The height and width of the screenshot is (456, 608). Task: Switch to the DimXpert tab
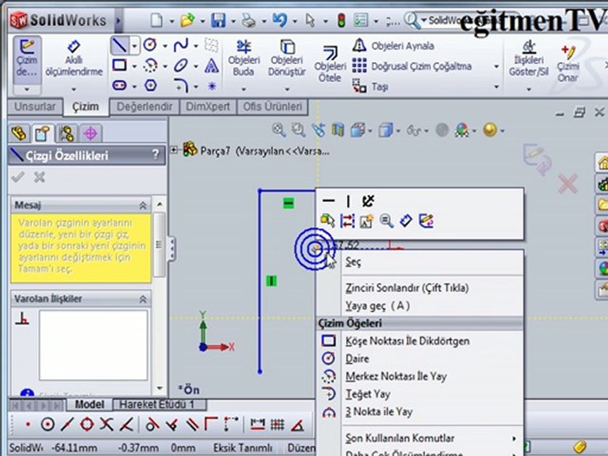[x=208, y=106]
